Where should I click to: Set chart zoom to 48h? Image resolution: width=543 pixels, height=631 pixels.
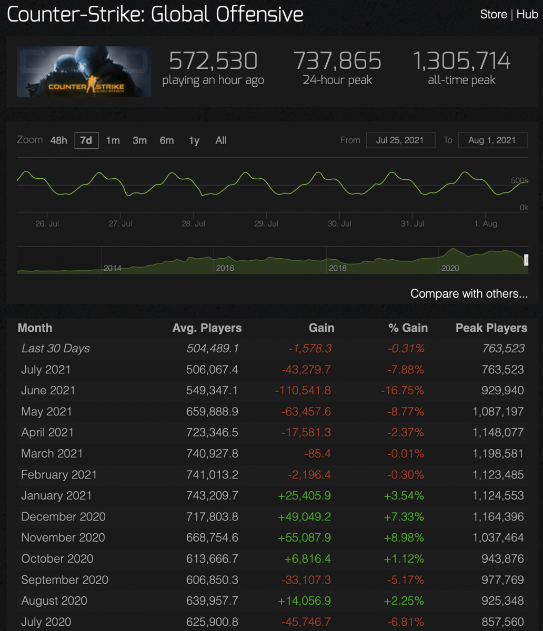tap(58, 140)
